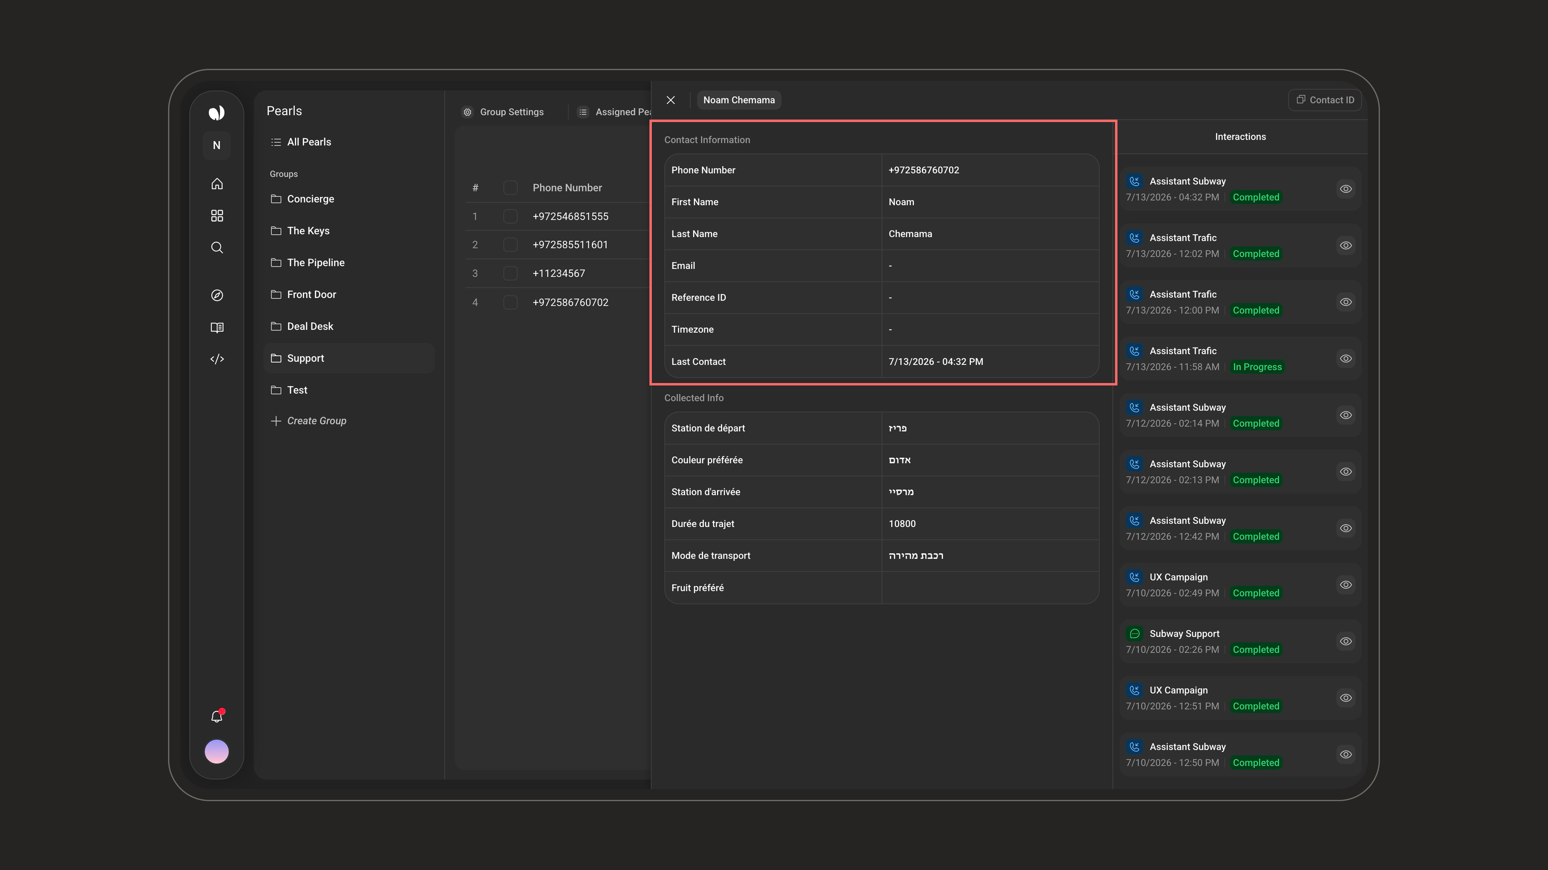Viewport: 1548px width, 870px height.
Task: Open The Pipeline group
Action: (349, 263)
